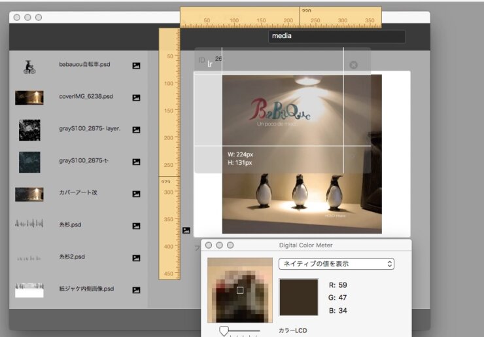The image size is (484, 337).
Task: Open the bicycle thumbnail for babauou自転車.psd
Action: [x=29, y=67]
